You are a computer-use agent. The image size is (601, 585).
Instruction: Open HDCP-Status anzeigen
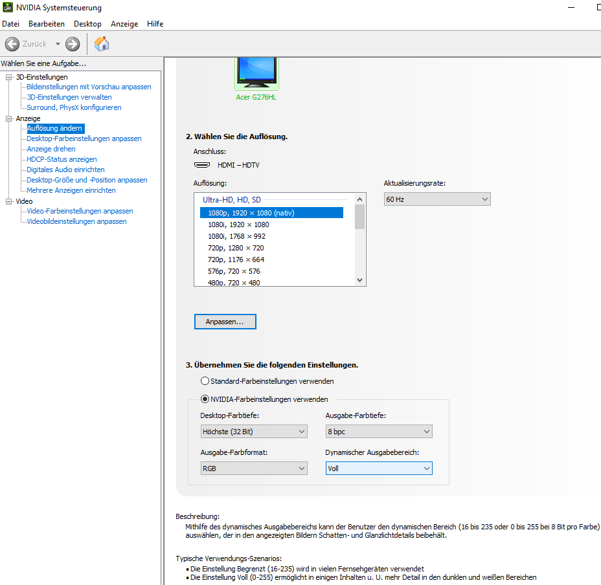tap(62, 159)
